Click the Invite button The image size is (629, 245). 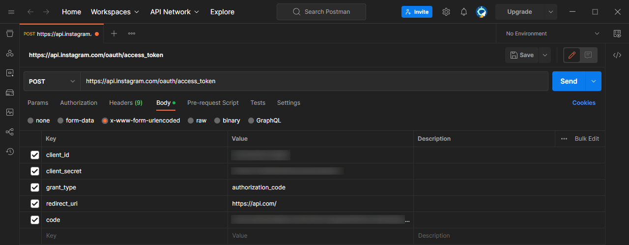coord(417,12)
